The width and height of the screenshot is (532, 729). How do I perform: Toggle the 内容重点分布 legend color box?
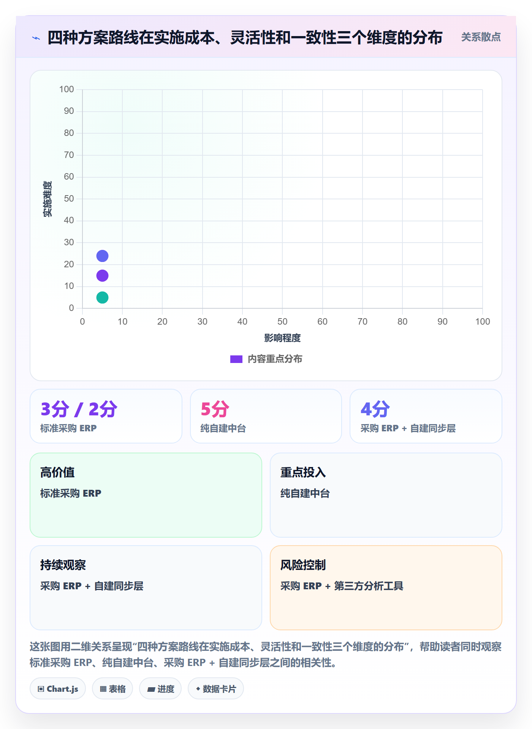click(236, 359)
